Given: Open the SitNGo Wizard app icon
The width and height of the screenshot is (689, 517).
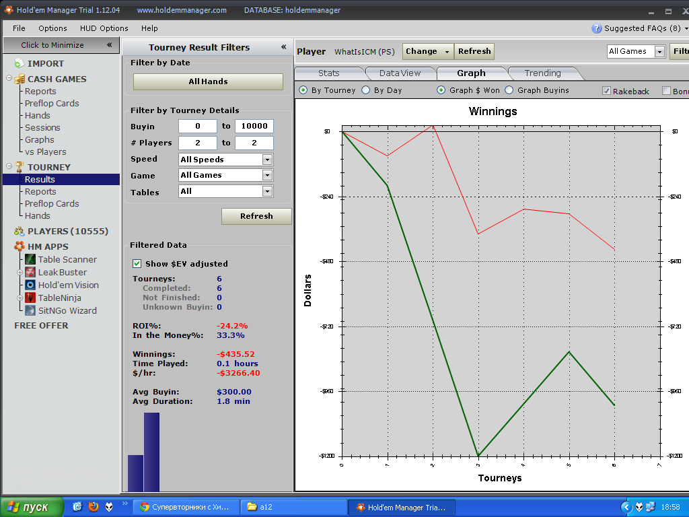Looking at the screenshot, I should coord(30,310).
